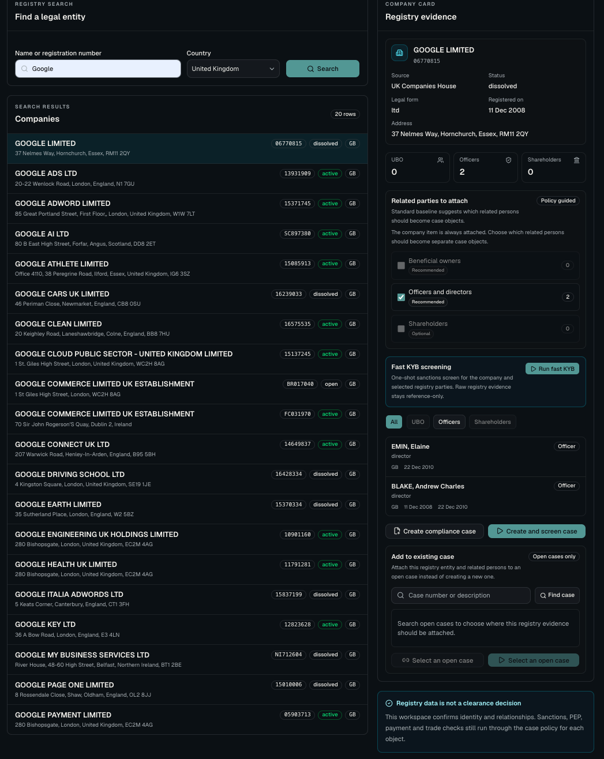Click the check-circle icon beside Registry data notice
Viewport: 604px width, 759px height.
(389, 703)
